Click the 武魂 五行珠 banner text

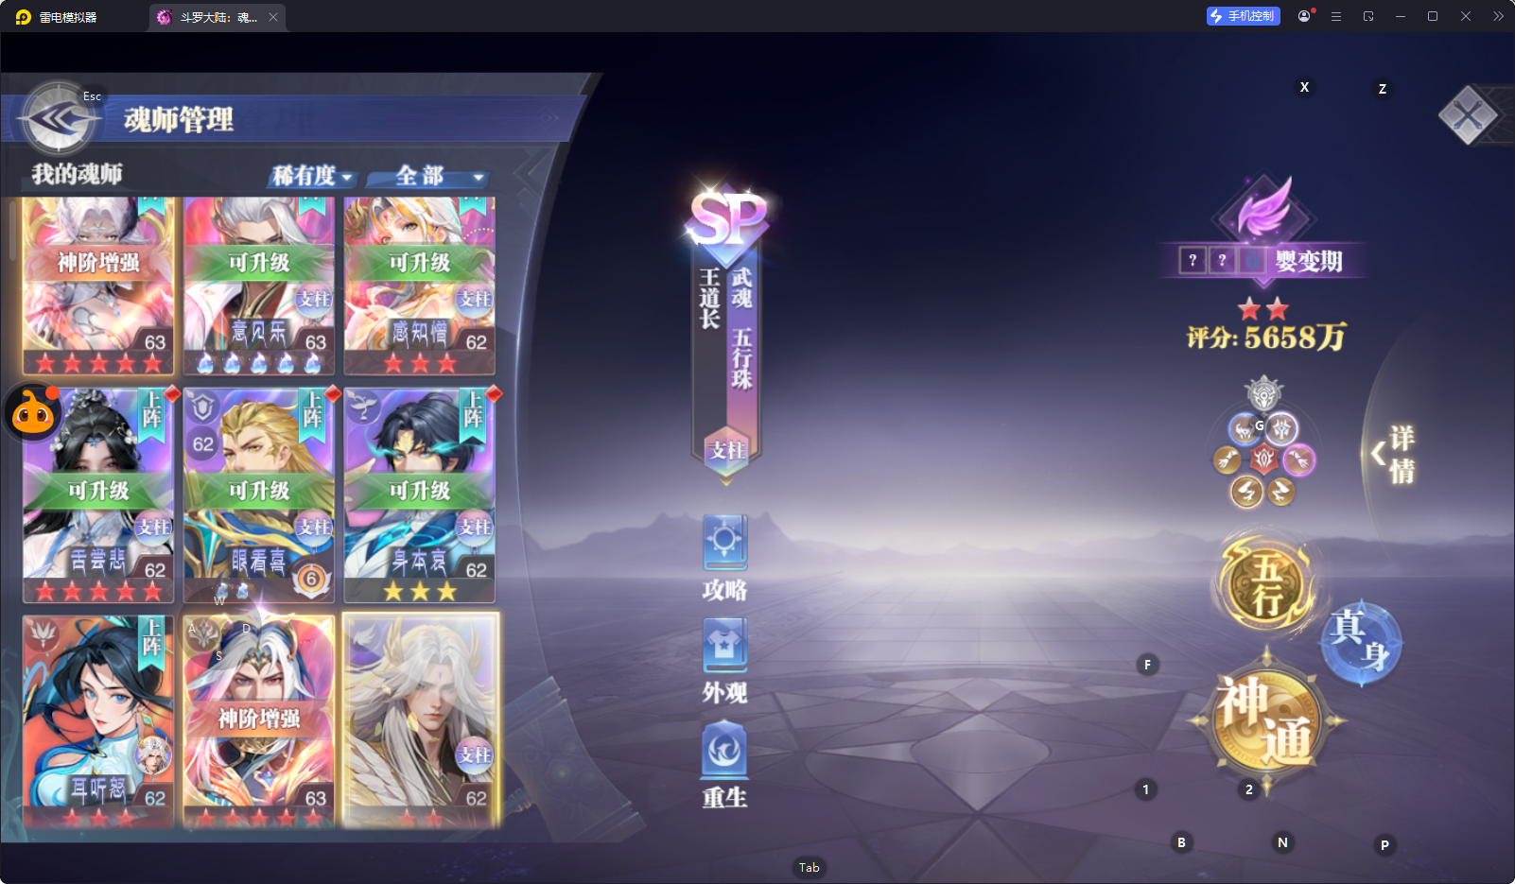[x=741, y=328]
